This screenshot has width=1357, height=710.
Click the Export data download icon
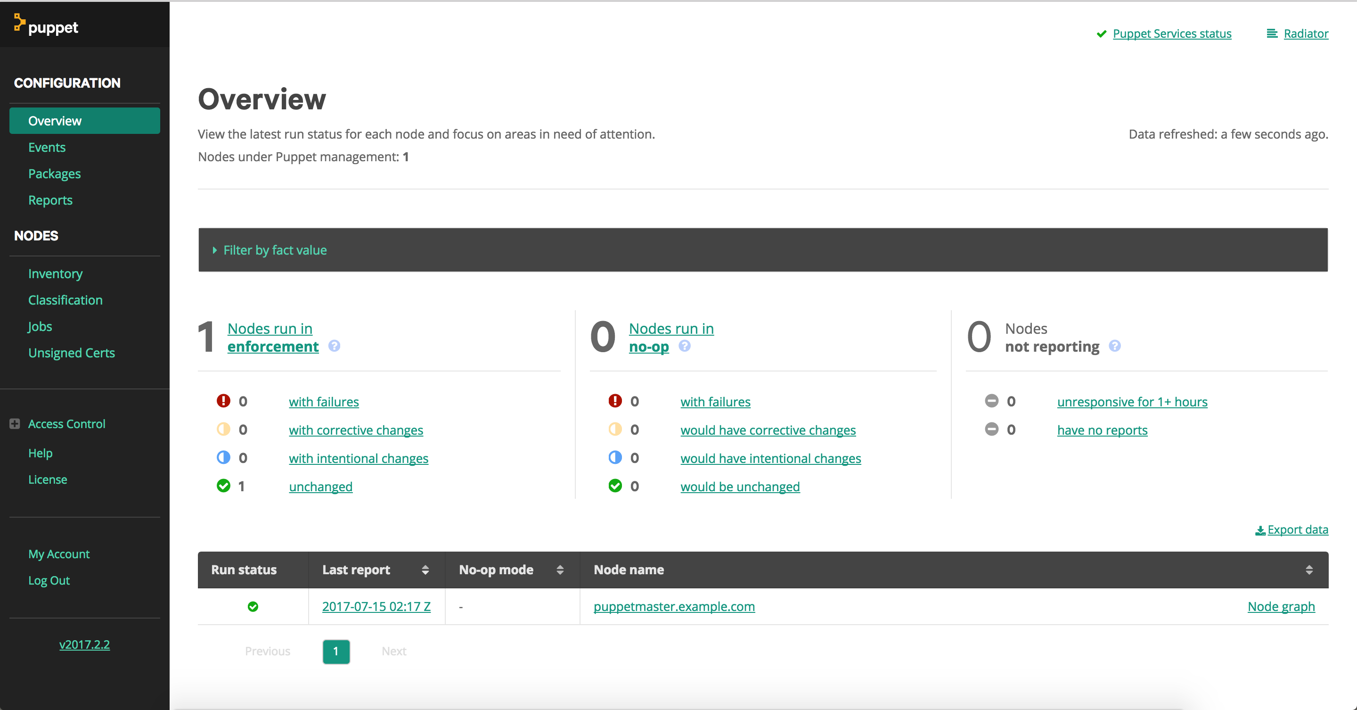click(1260, 530)
